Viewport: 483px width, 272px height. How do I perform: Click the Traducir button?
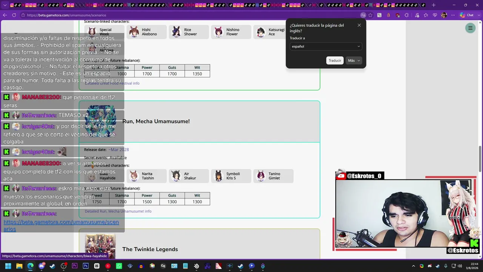coord(335,60)
